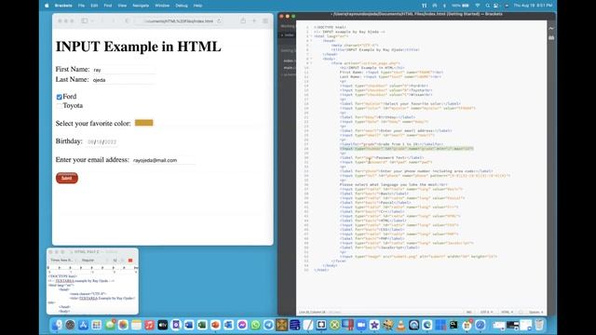This screenshot has width=596, height=335.
Task: Click the Birthday date field
Action: (102, 141)
